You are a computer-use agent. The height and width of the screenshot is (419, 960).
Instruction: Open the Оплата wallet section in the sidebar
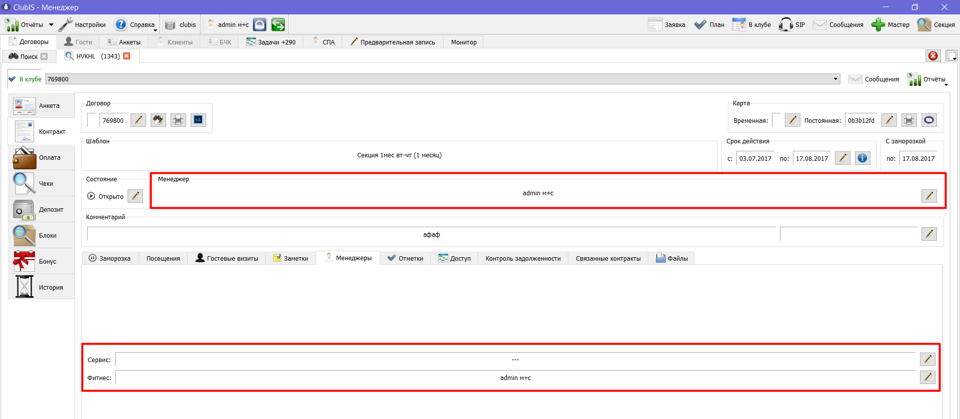click(42, 158)
